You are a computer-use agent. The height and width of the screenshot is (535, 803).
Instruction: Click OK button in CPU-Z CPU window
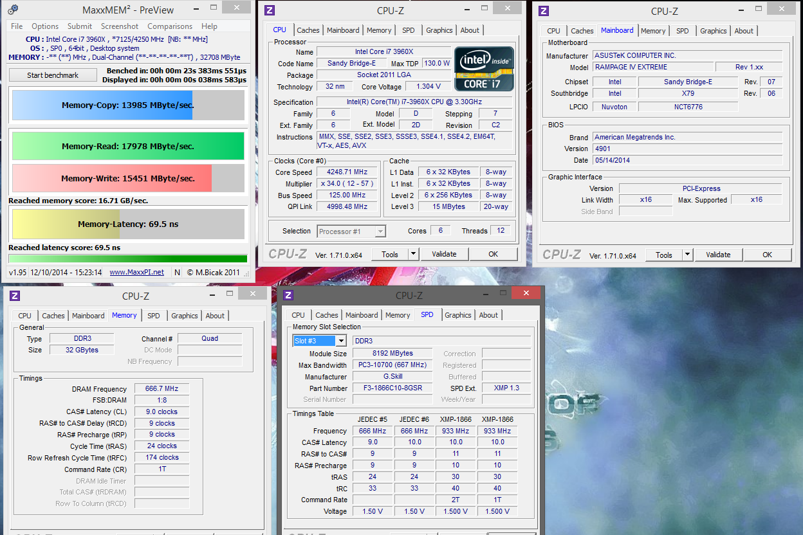click(x=493, y=254)
